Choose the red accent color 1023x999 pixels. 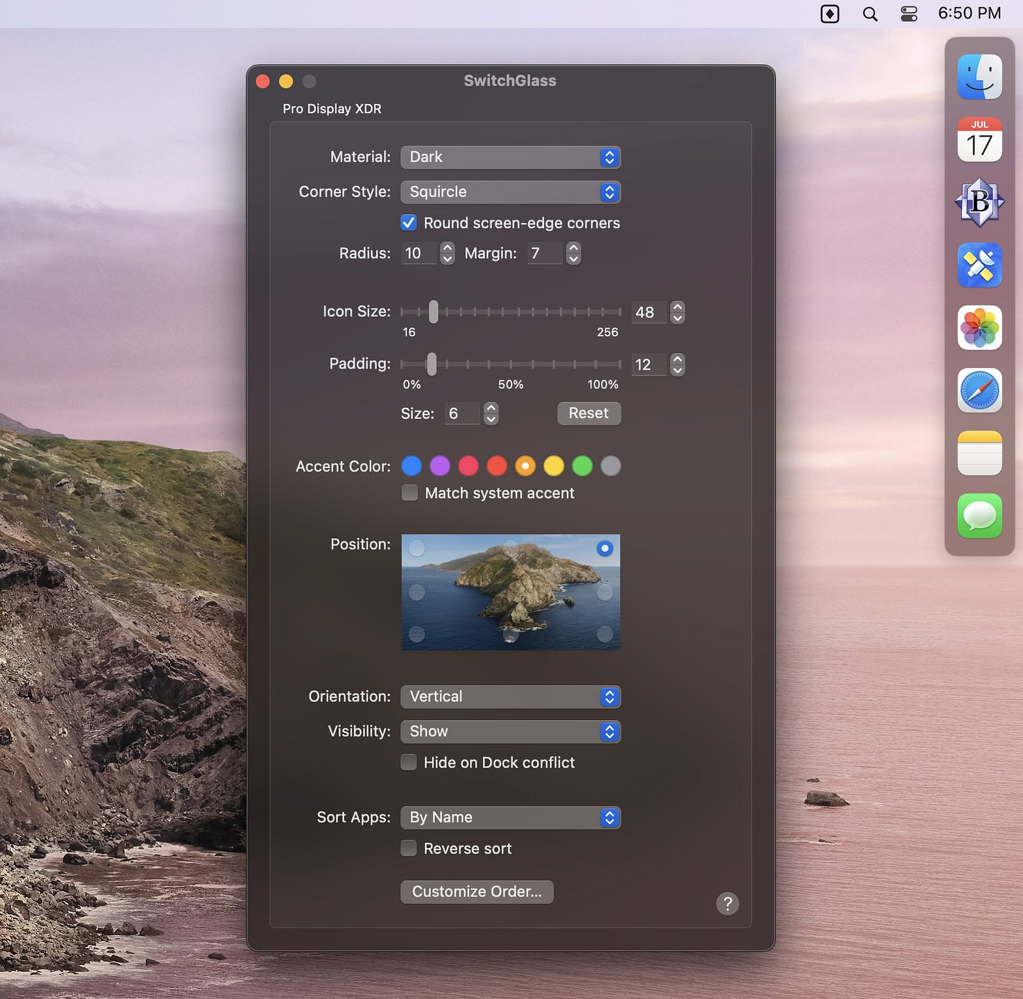497,466
